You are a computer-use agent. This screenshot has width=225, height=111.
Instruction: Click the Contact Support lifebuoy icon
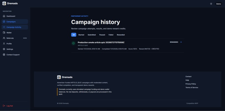point(4,55)
